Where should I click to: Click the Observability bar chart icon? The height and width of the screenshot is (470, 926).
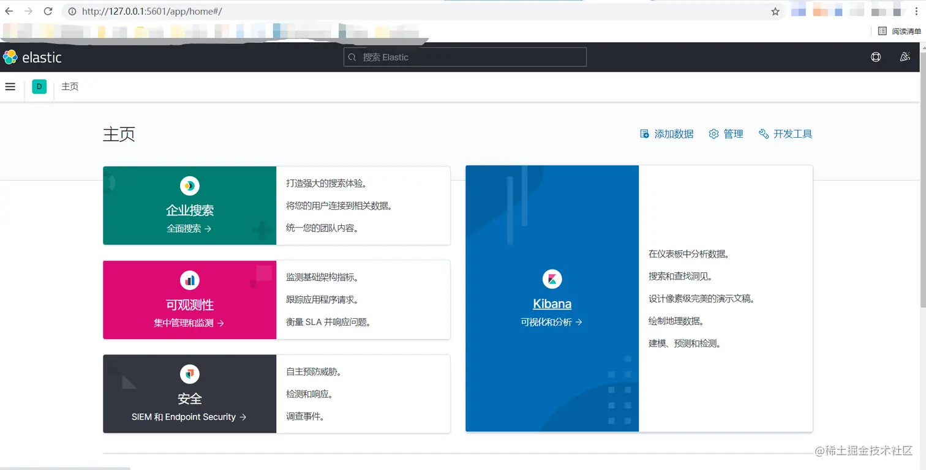coord(190,280)
